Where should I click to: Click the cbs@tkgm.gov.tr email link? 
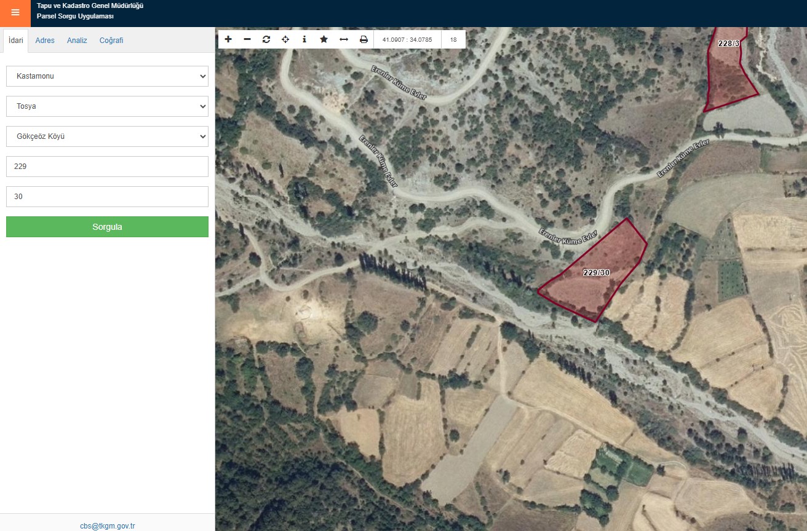coord(107,526)
